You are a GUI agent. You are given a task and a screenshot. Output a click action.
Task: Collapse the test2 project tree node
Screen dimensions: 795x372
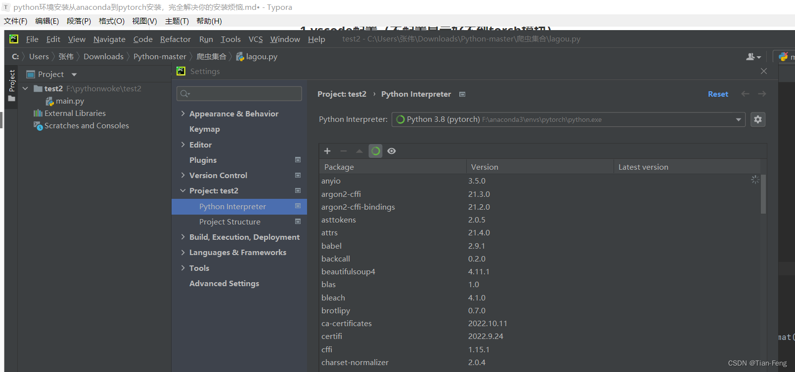tap(25, 89)
